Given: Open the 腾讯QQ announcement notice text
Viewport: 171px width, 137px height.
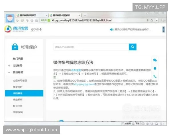Looking at the screenshot, I should pos(133,29).
